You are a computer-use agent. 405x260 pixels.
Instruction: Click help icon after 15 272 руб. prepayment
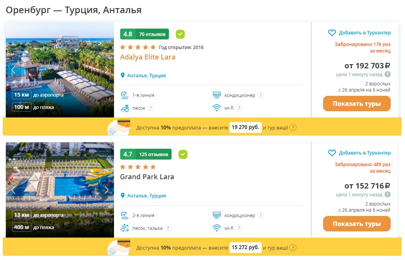293,248
